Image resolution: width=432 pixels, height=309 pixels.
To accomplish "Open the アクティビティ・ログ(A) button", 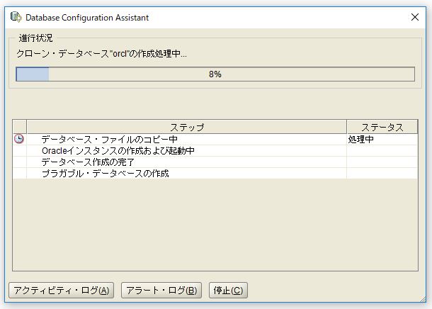I will coord(61,291).
